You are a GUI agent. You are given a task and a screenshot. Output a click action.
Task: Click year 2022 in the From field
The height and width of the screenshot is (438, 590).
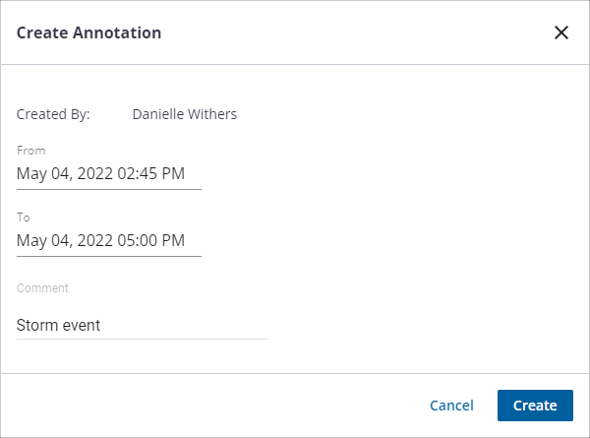94,174
